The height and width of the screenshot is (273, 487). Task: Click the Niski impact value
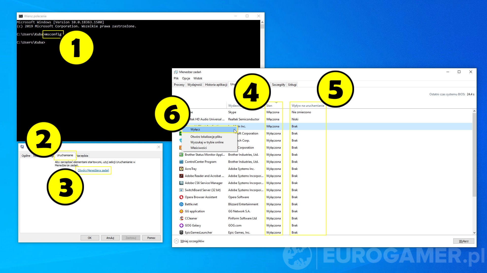point(295,119)
